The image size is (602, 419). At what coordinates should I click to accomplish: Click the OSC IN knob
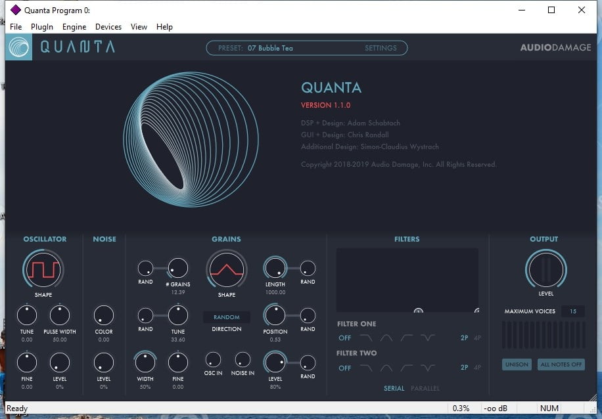coord(213,359)
